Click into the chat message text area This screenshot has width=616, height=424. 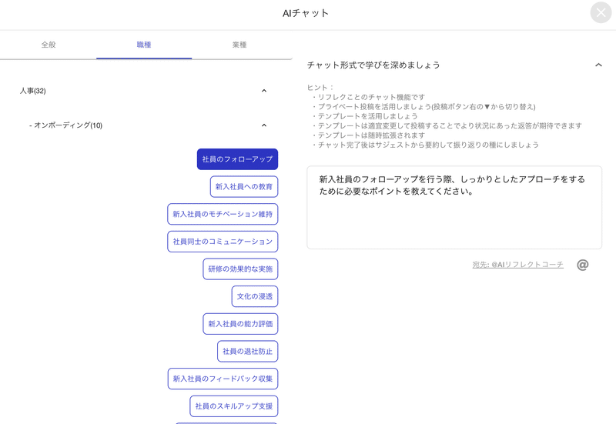(454, 207)
